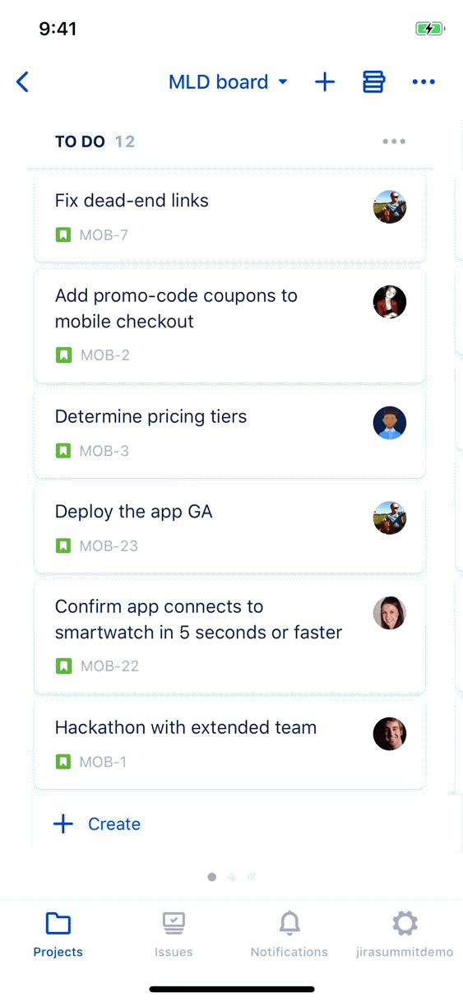This screenshot has height=1002, width=463.
Task: Open Deploy the app GA card
Action: click(x=229, y=528)
